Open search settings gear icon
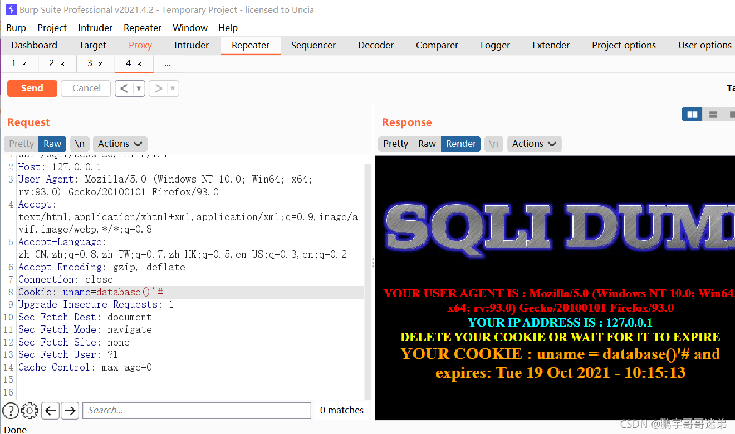The width and height of the screenshot is (735, 434). pos(30,411)
